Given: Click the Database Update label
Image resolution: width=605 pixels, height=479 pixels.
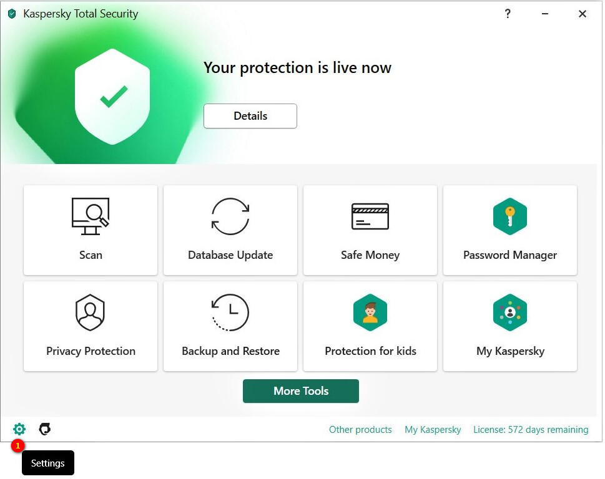Looking at the screenshot, I should pyautogui.click(x=230, y=255).
